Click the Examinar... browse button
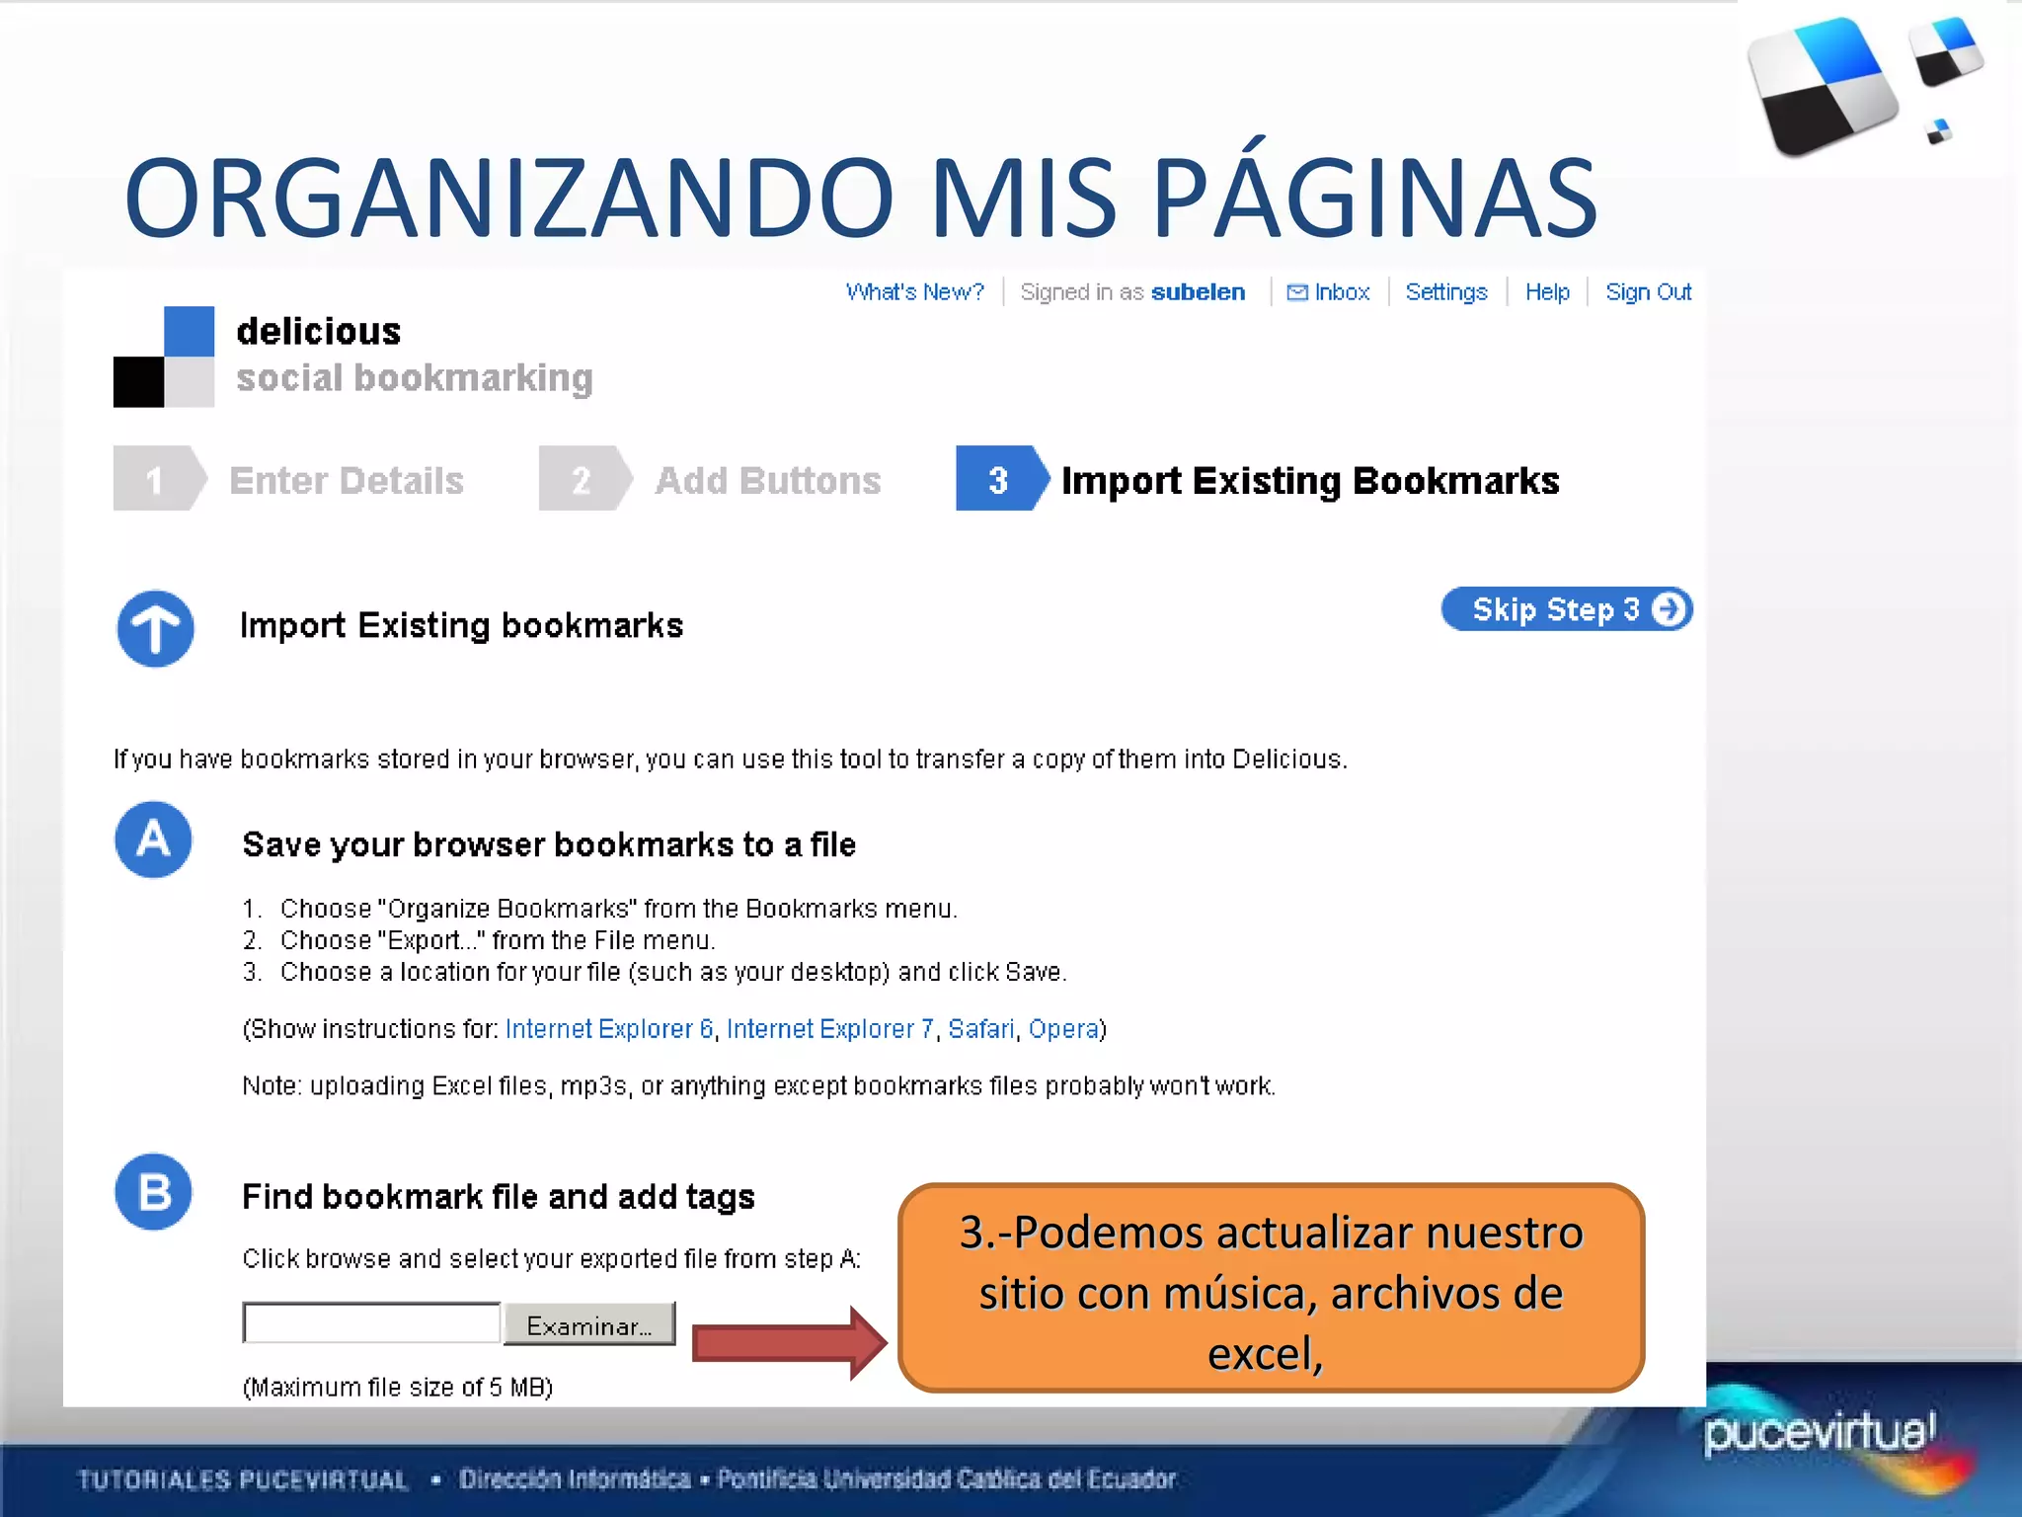The width and height of the screenshot is (2022, 1517). coord(589,1324)
